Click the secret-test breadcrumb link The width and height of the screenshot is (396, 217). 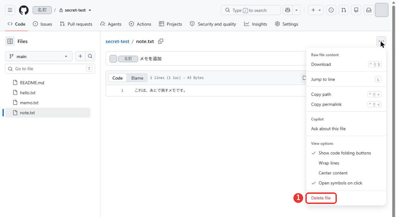point(117,41)
